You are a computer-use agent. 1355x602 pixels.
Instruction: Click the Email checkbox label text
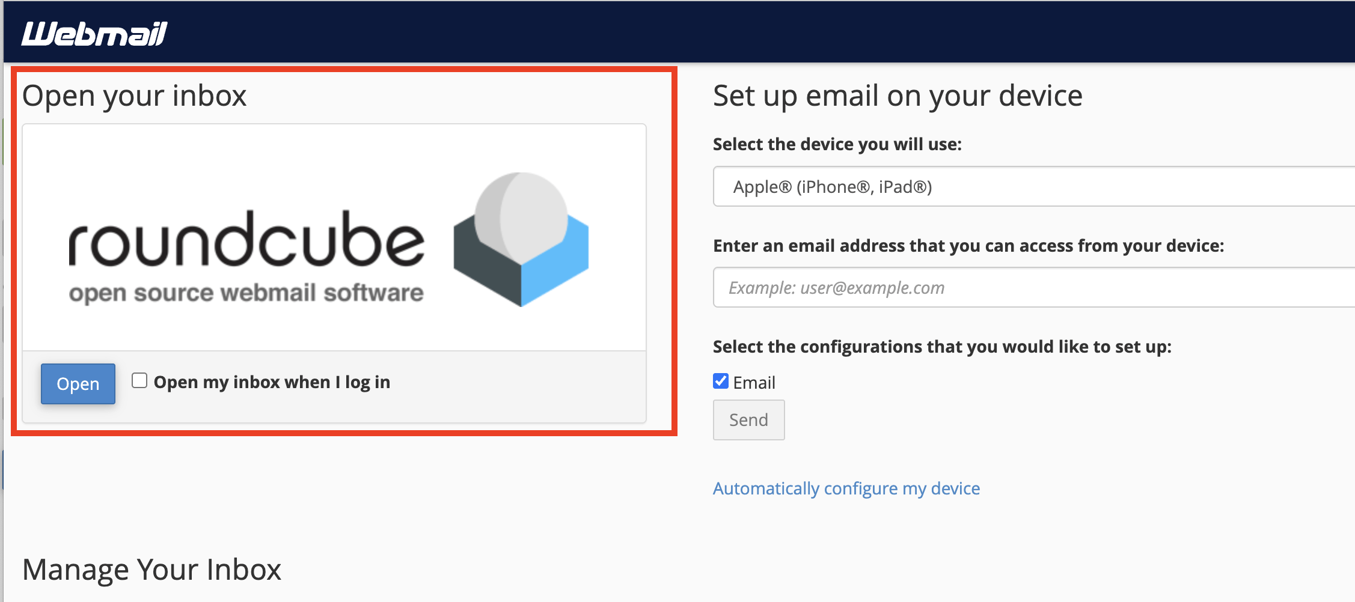[754, 383]
